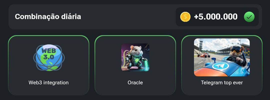Screen dimensions: 270x100
Task: Click the Web3 integration label
Action: 48,83
